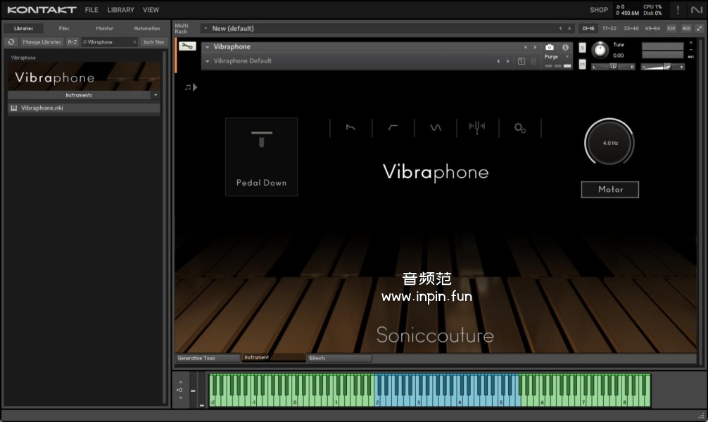The width and height of the screenshot is (708, 422).
Task: Click the camera snapshot icon
Action: [550, 47]
